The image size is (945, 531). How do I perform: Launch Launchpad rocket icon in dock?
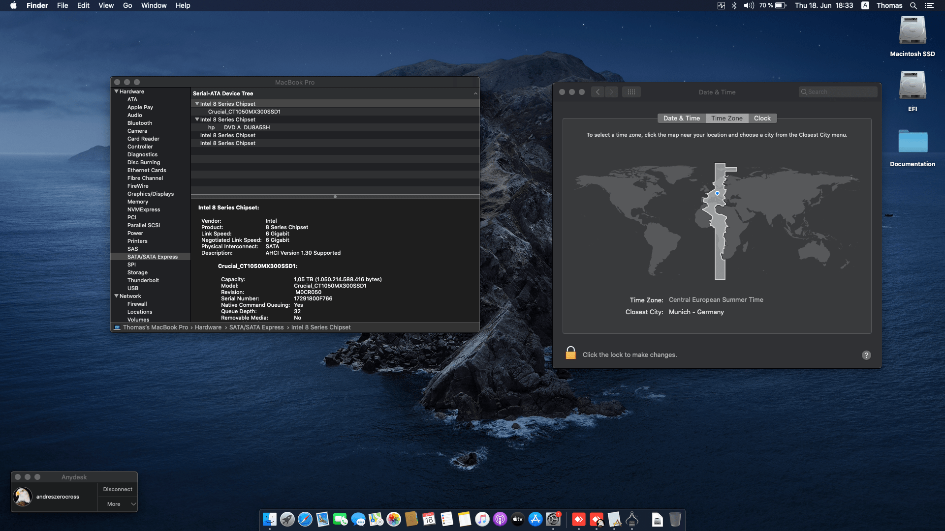tap(287, 519)
